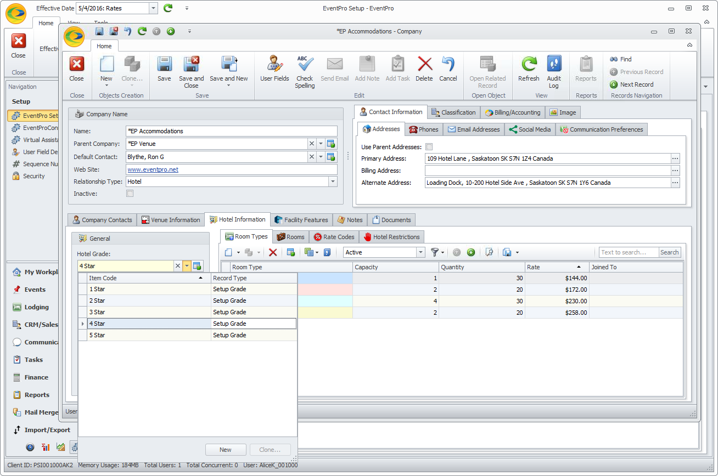Open the Active filter dropdown
The height and width of the screenshot is (476, 718).
click(421, 252)
